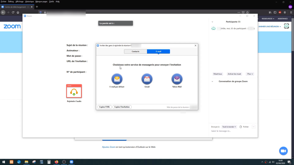The height and width of the screenshot is (165, 294).
Task: Switch to the E-mail tab
Action: pyautogui.click(x=158, y=52)
